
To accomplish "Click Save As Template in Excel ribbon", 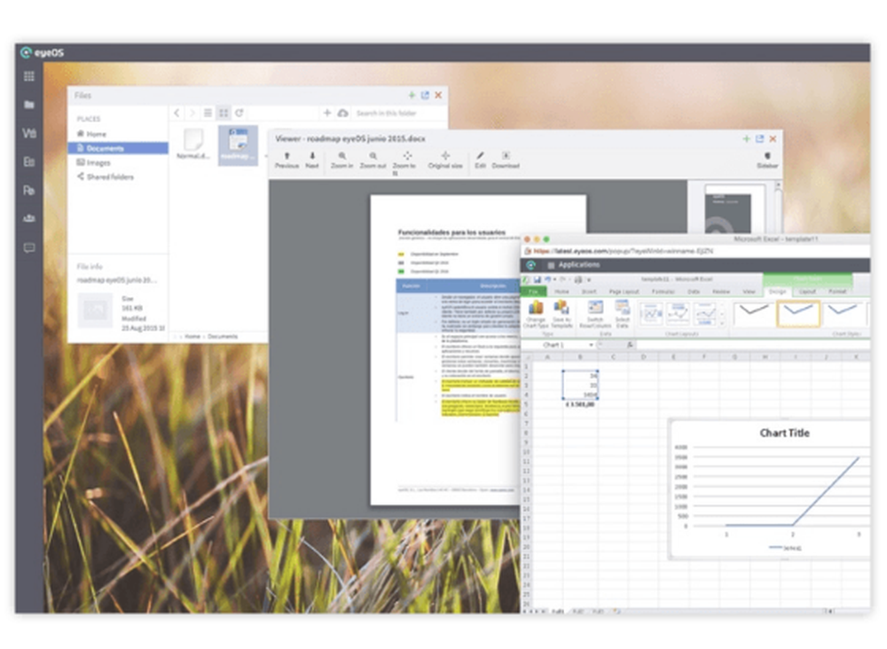I will [x=561, y=315].
